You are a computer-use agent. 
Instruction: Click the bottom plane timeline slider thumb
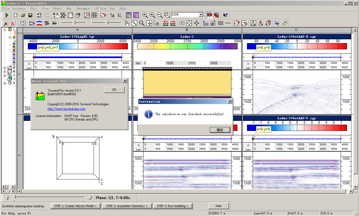[x=14, y=197]
